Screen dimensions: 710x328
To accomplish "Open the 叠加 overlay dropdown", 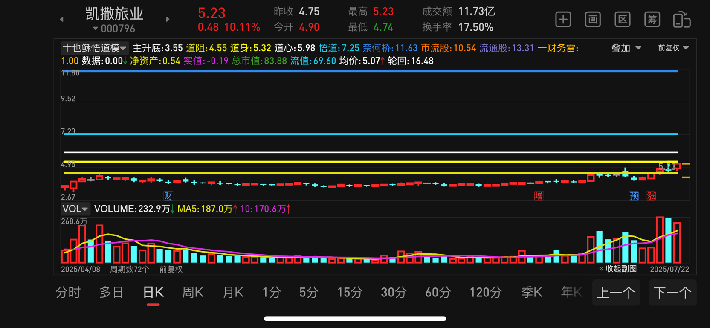I will click(x=626, y=48).
